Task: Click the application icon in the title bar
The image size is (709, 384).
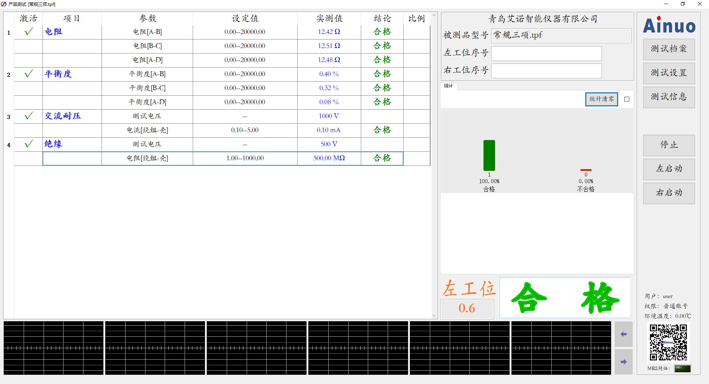Action: point(4,4)
